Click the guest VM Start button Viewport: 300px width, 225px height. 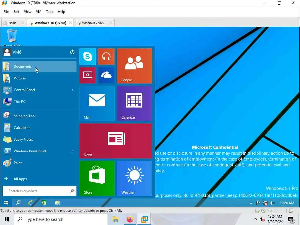[x=6, y=203]
